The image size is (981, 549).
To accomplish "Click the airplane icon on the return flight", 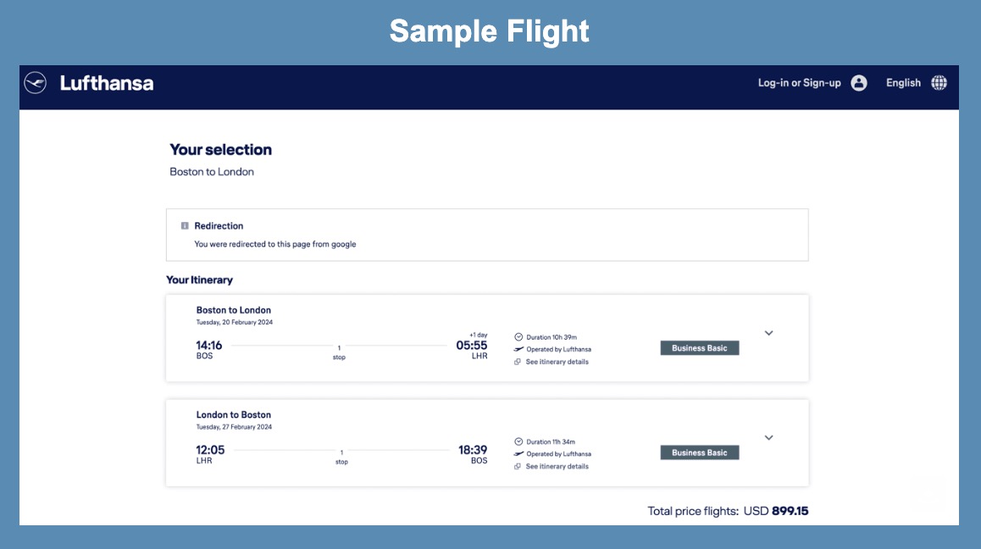I will point(518,453).
